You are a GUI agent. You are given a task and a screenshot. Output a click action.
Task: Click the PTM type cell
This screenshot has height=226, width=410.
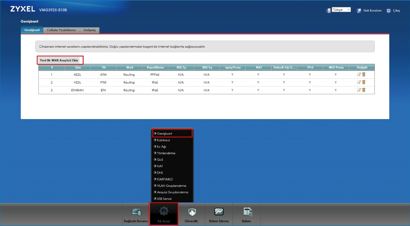click(103, 82)
